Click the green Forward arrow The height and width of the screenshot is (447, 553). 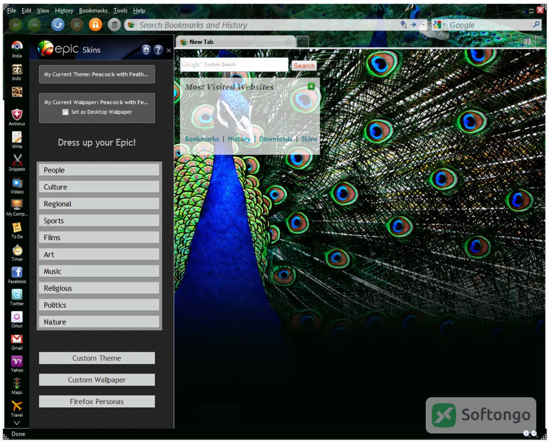click(34, 25)
